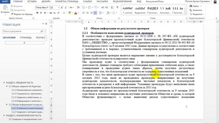This screenshot has height=123, width=219.
Task: Toggle underline (Ч) formatting
Action: pos(45,13)
